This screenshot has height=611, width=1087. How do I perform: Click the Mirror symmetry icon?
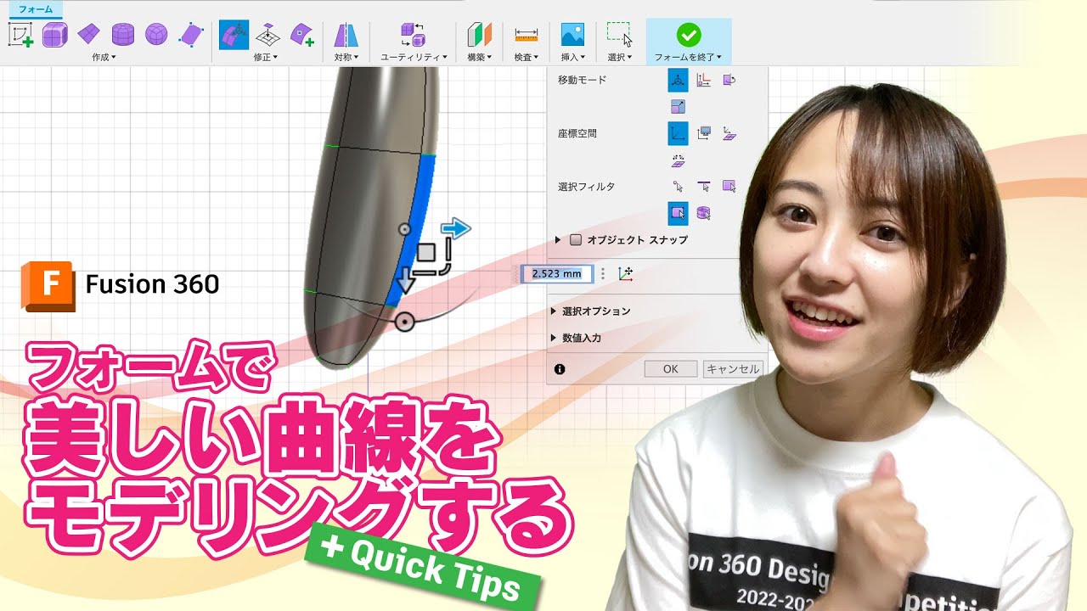tap(346, 35)
